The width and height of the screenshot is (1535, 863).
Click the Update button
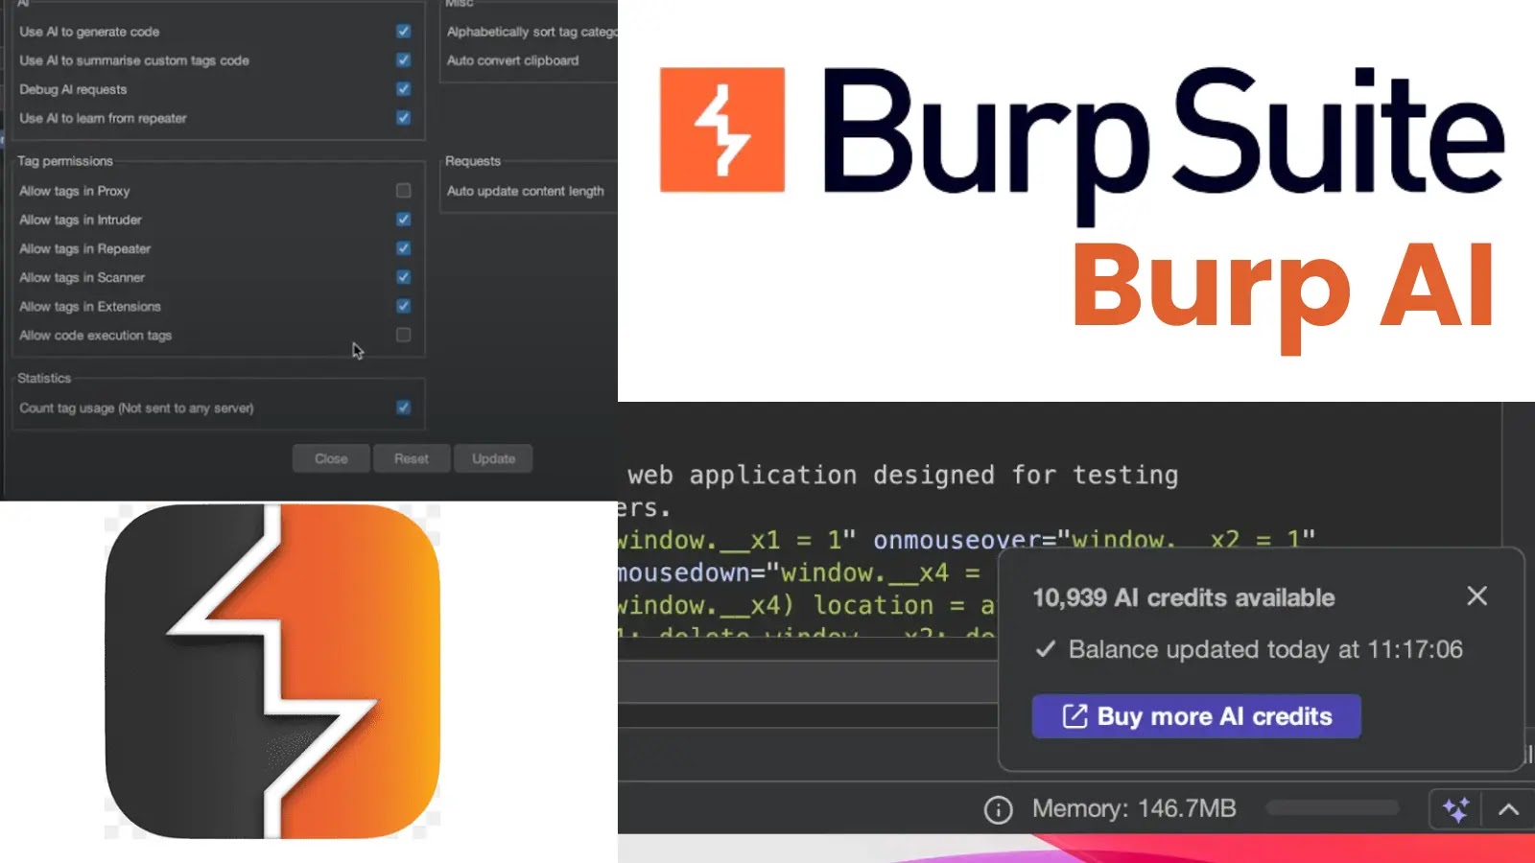pos(493,458)
